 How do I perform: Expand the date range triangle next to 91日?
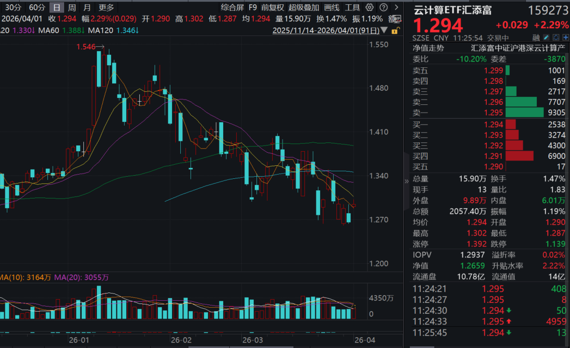pyautogui.click(x=384, y=30)
